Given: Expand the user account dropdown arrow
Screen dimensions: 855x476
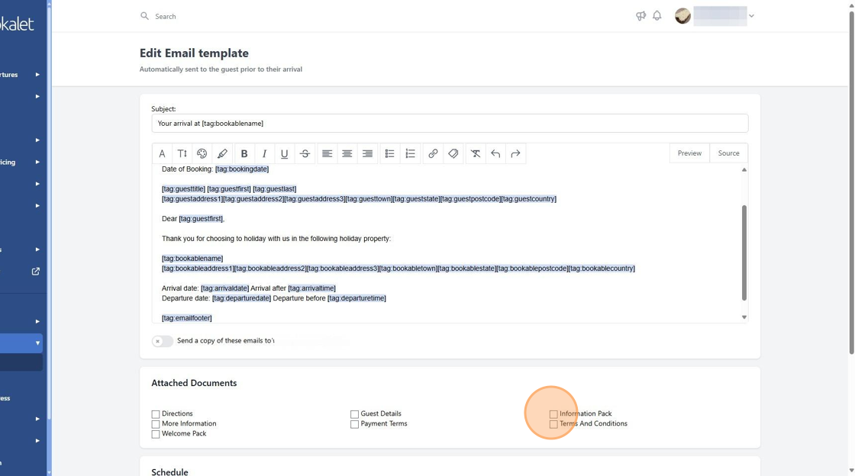Looking at the screenshot, I should tap(751, 16).
